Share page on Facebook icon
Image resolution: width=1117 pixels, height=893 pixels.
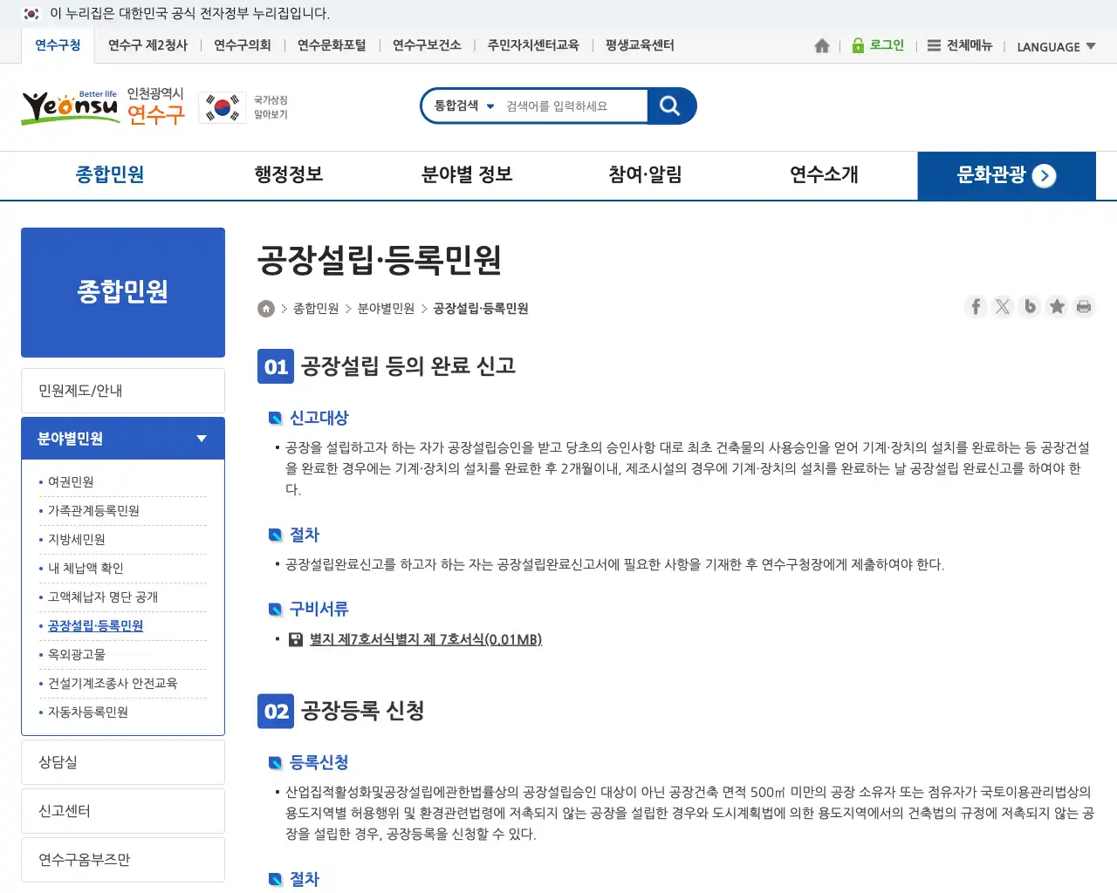coord(976,306)
